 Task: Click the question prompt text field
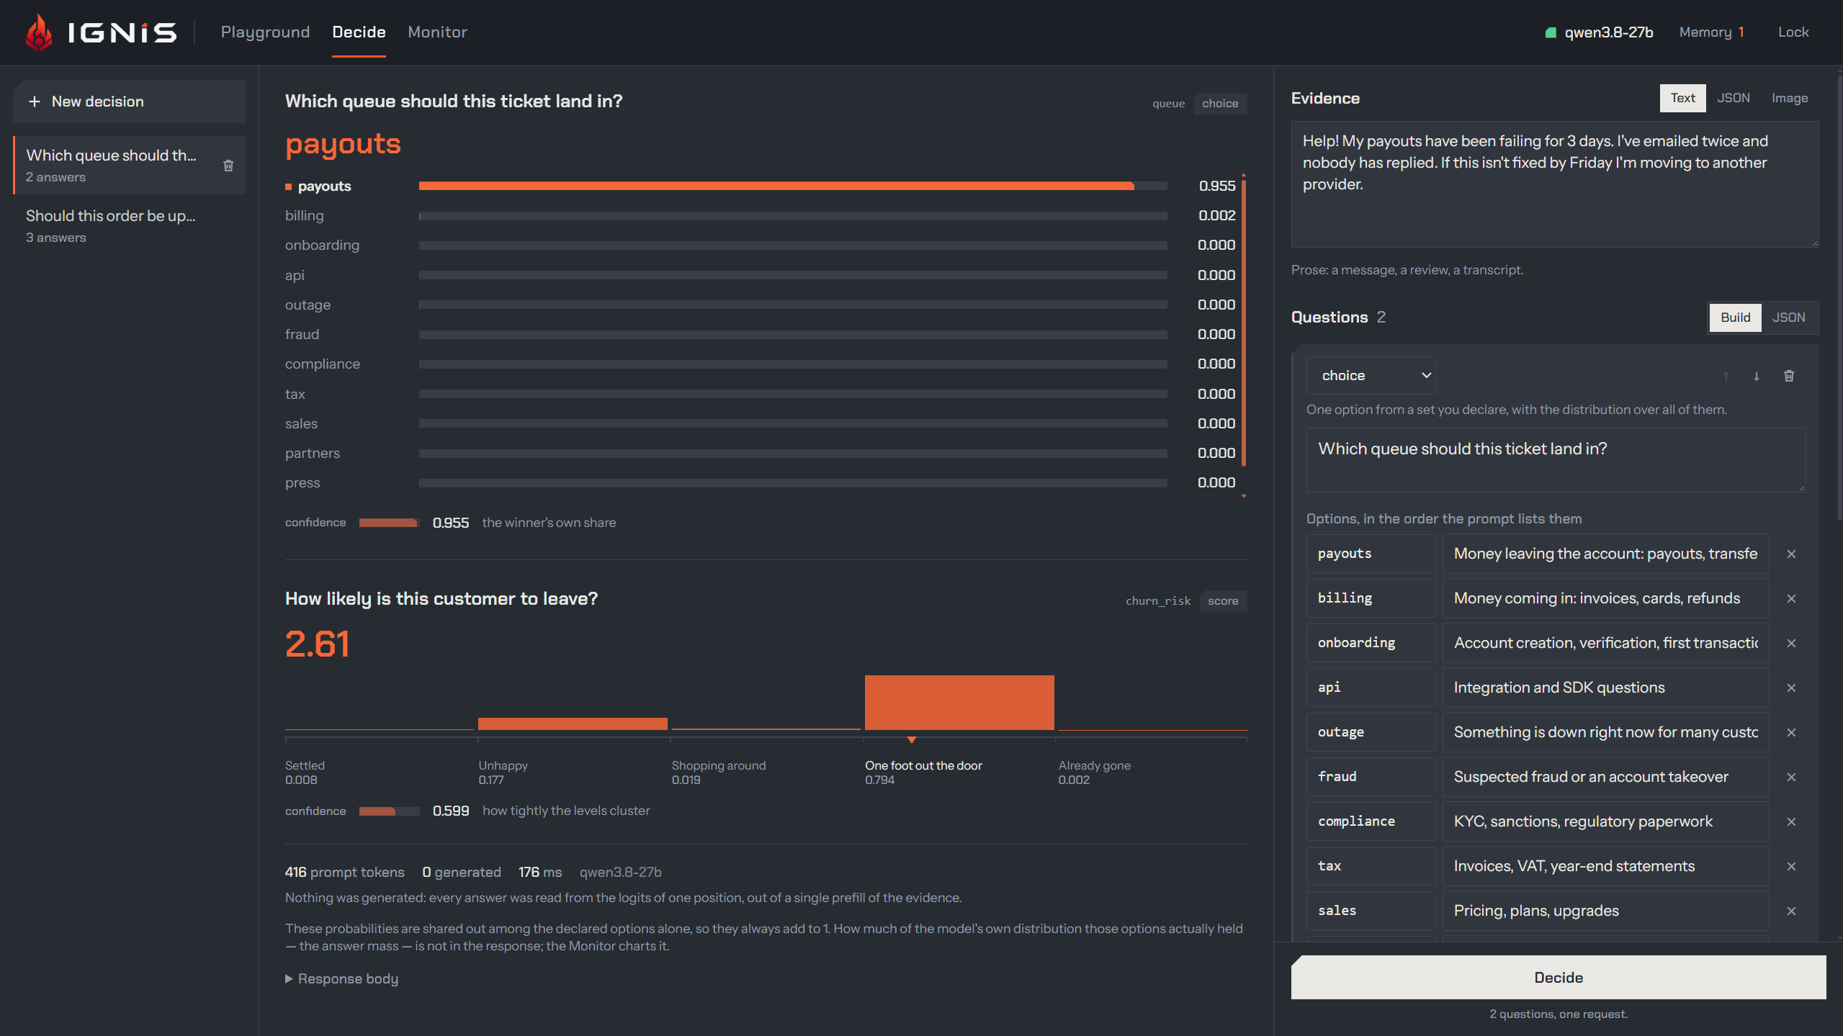1556,460
